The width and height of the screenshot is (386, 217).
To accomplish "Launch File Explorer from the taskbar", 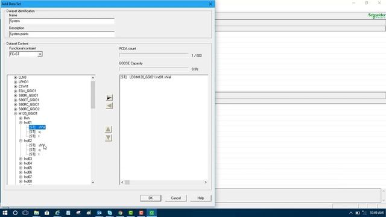I will point(36,213).
